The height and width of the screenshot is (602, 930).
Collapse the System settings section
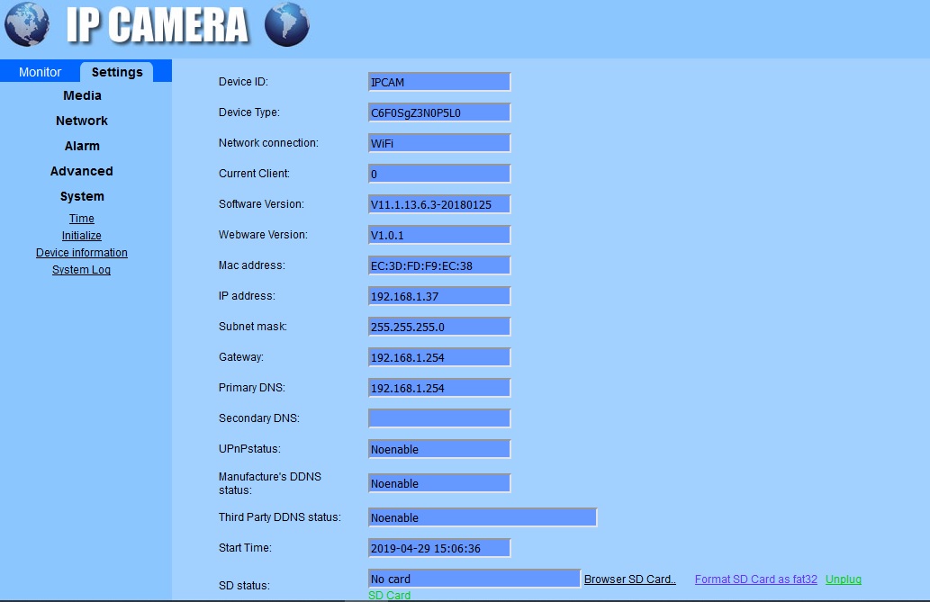coord(82,196)
